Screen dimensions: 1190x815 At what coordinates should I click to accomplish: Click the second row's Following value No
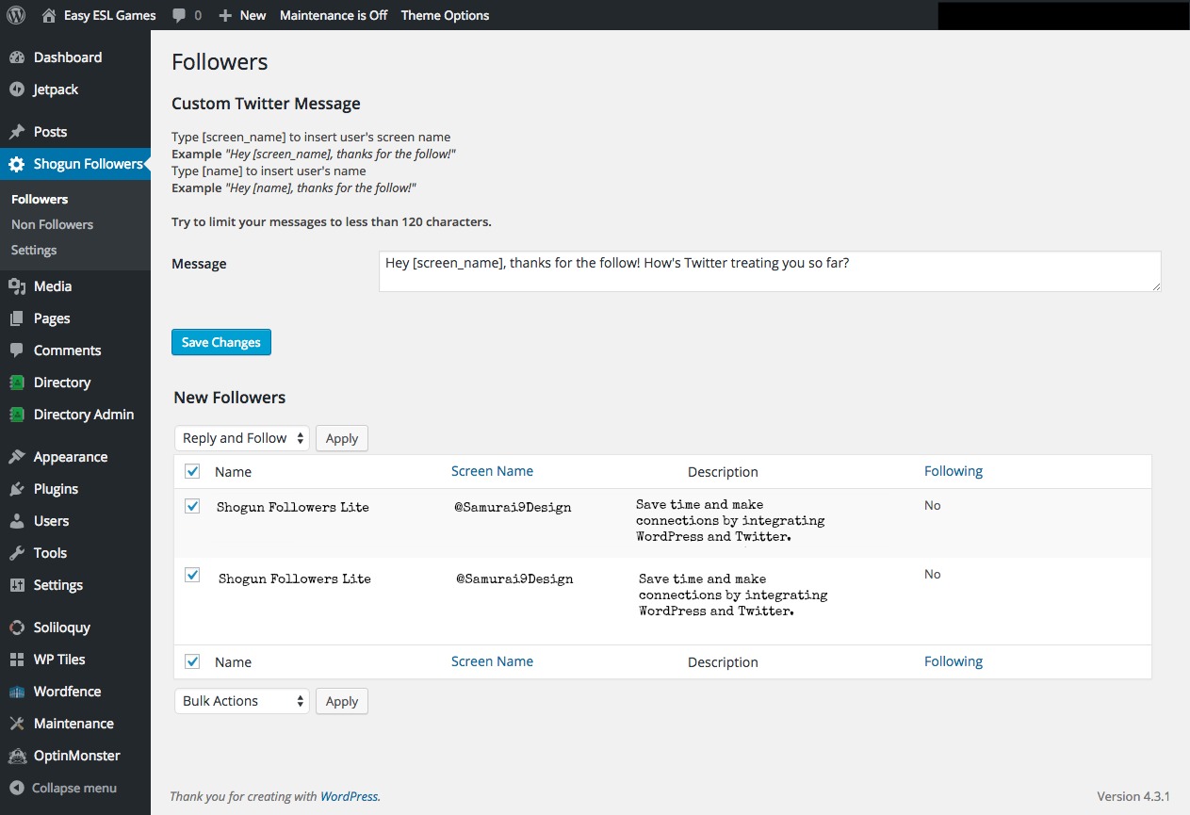(x=932, y=575)
